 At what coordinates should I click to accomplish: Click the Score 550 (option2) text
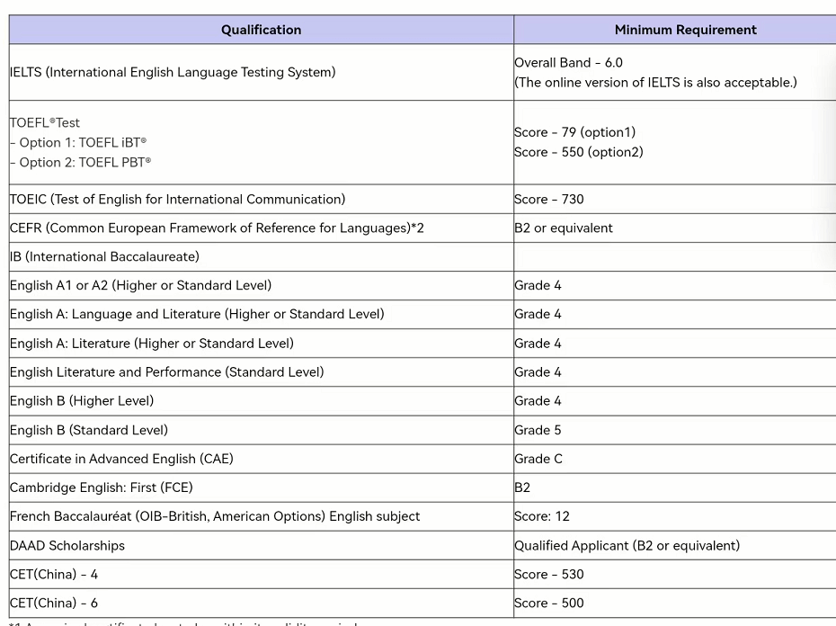pyautogui.click(x=579, y=152)
